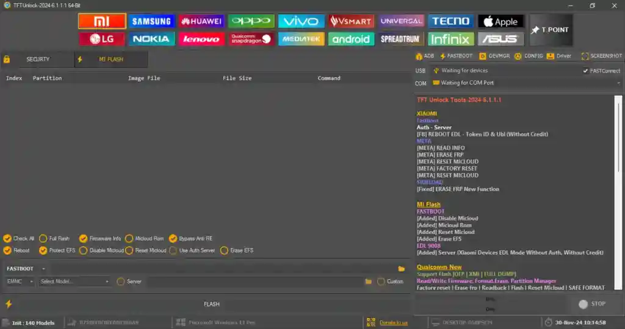Switch to the SECURITY tab
Screen dimensions: 625x329
coord(38,59)
